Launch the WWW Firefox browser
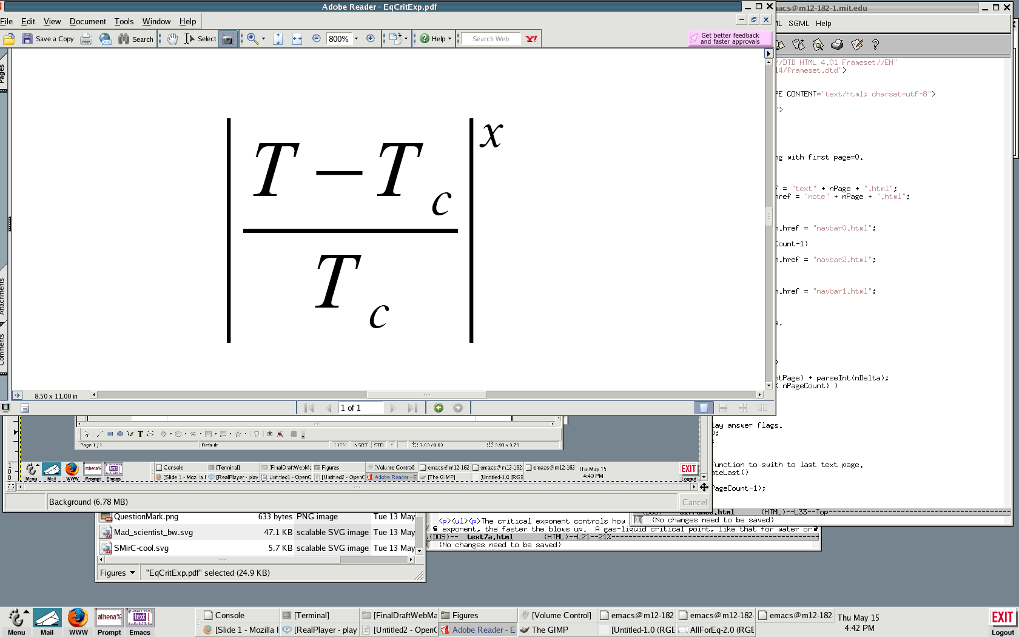Screen dimensions: 1019x637 point(78,622)
